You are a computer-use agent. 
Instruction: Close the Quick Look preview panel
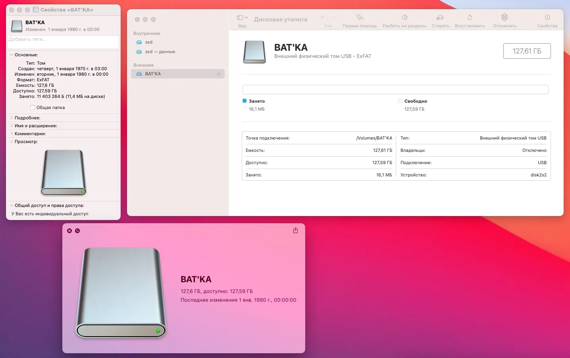tap(69, 231)
